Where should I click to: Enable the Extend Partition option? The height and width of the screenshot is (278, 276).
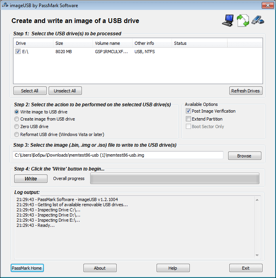coord(188,119)
